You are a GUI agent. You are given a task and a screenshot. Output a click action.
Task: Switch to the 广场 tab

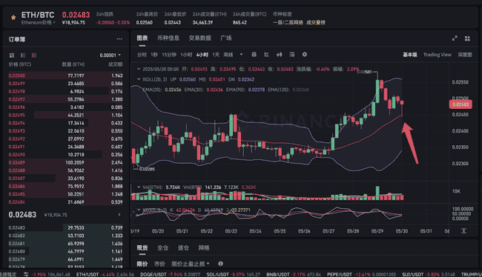[x=226, y=38]
